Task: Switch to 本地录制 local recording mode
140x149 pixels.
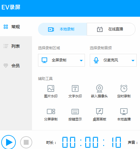Action: [x=62, y=29]
